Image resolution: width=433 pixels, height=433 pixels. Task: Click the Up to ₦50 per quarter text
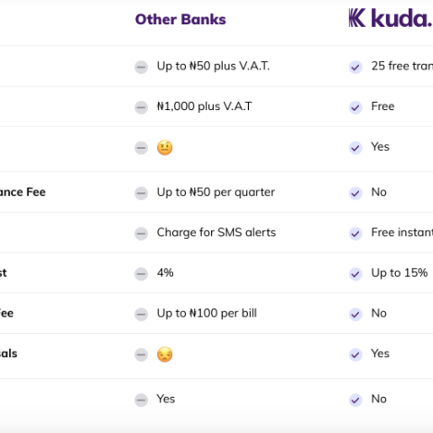pyautogui.click(x=216, y=192)
